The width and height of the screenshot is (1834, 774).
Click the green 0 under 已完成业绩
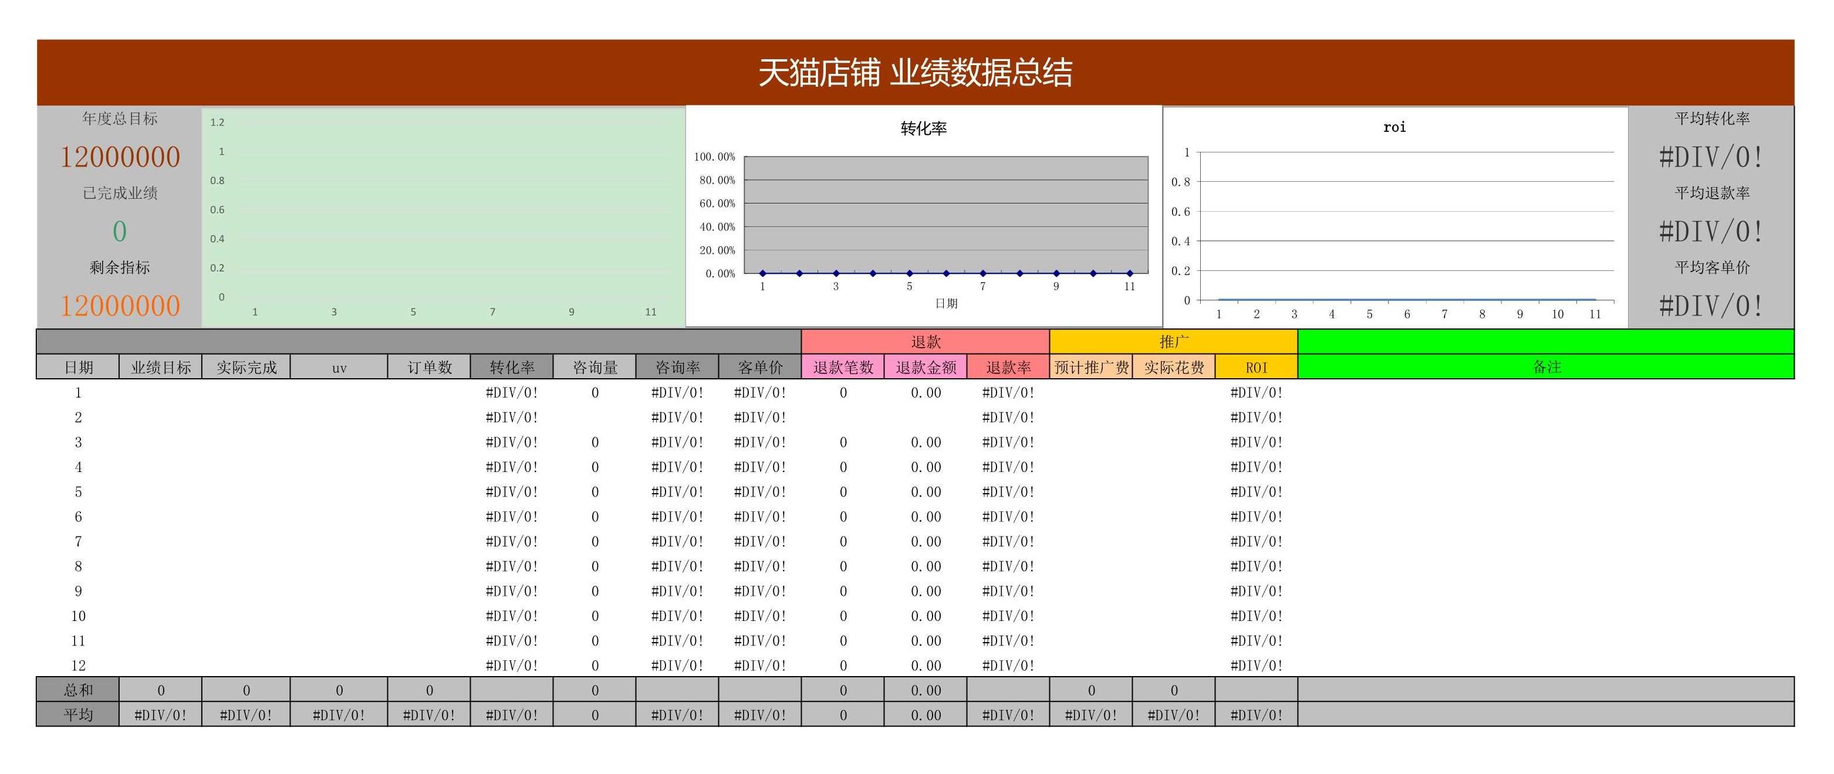(120, 231)
